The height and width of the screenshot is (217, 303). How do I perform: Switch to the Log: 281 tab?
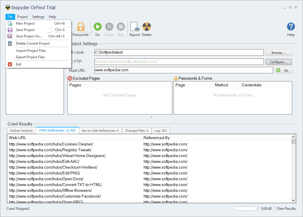[161, 131]
